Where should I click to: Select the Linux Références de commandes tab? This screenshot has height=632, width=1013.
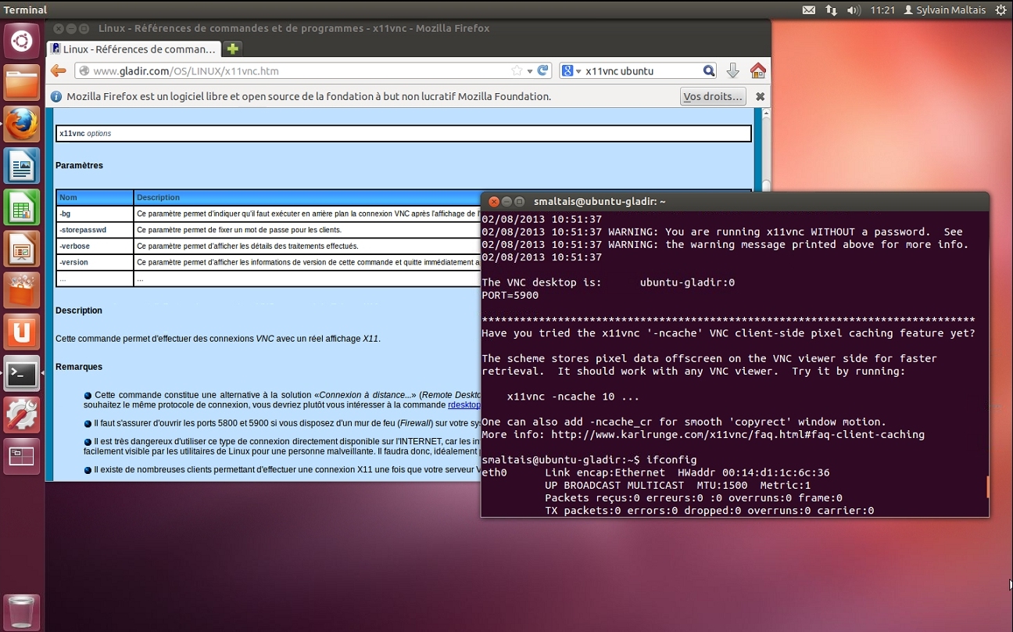(134, 48)
